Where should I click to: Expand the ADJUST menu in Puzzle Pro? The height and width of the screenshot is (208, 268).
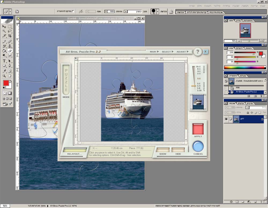tap(182, 52)
